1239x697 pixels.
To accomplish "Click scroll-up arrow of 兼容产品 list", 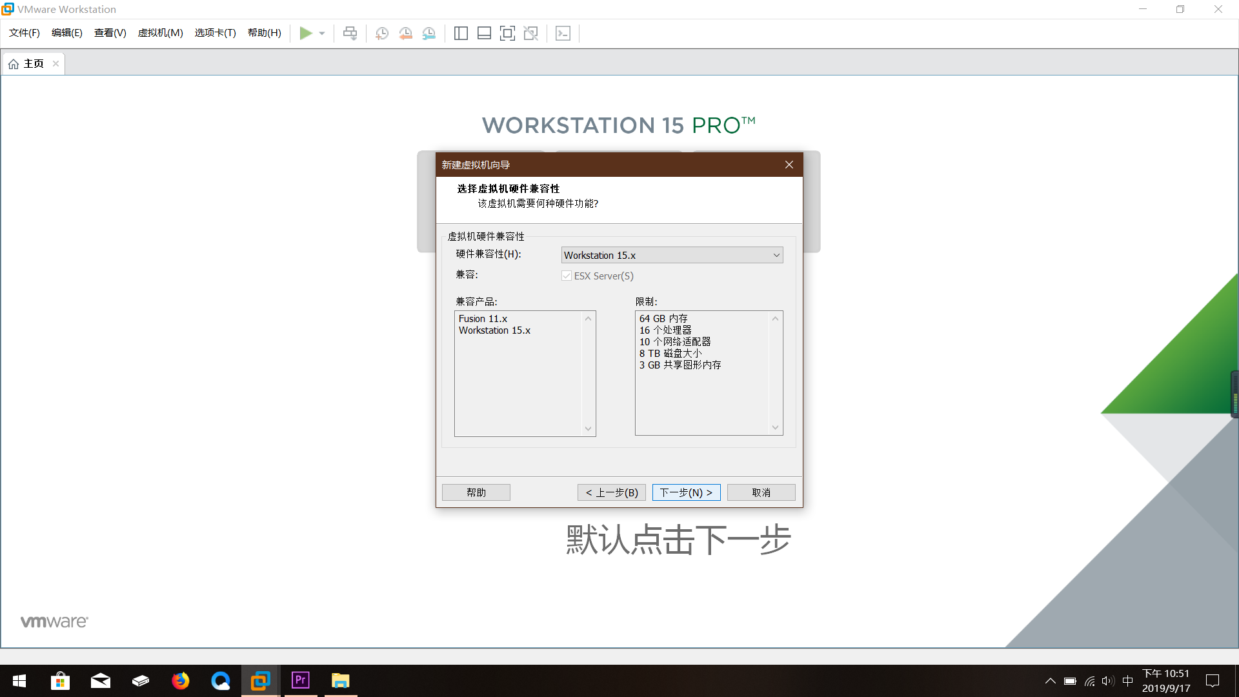I will (588, 318).
